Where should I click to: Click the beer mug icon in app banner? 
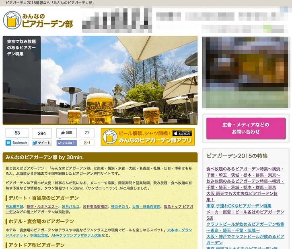coord(110,137)
